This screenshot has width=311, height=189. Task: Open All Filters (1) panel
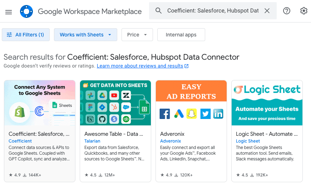(26, 35)
